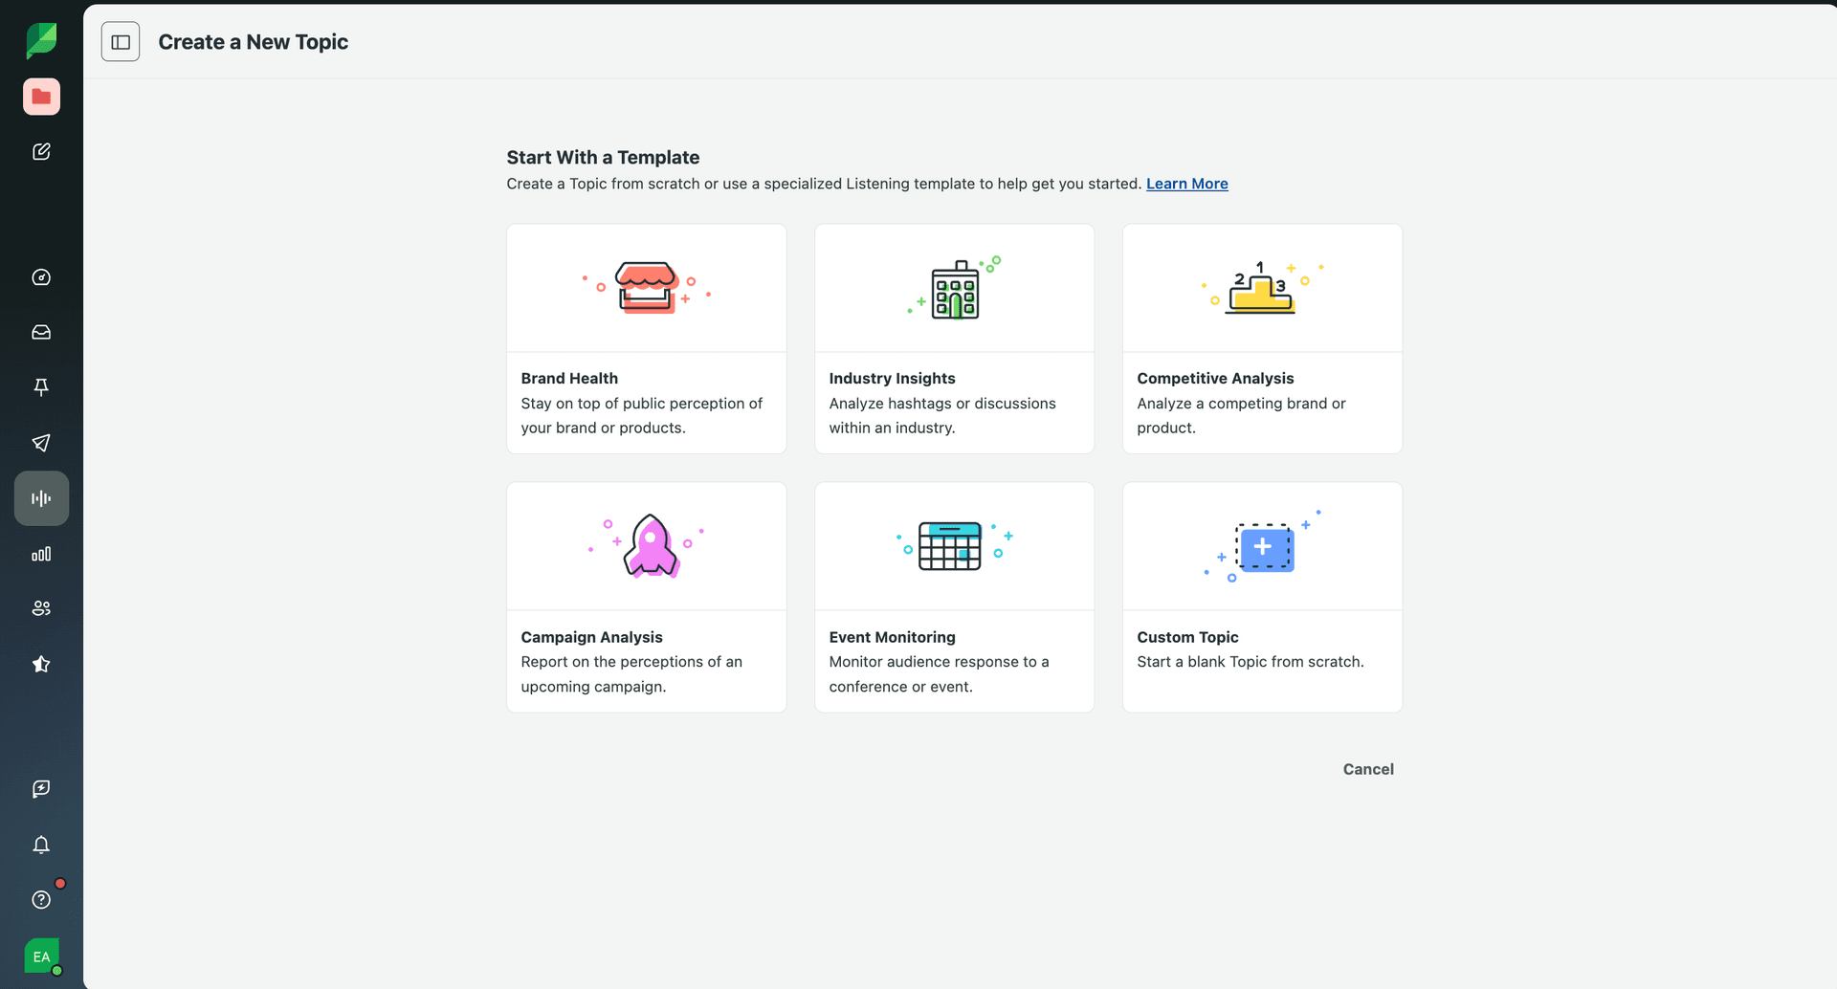Click the lightning chat bubble icon
Screen dimensions: 1837x989
41,789
